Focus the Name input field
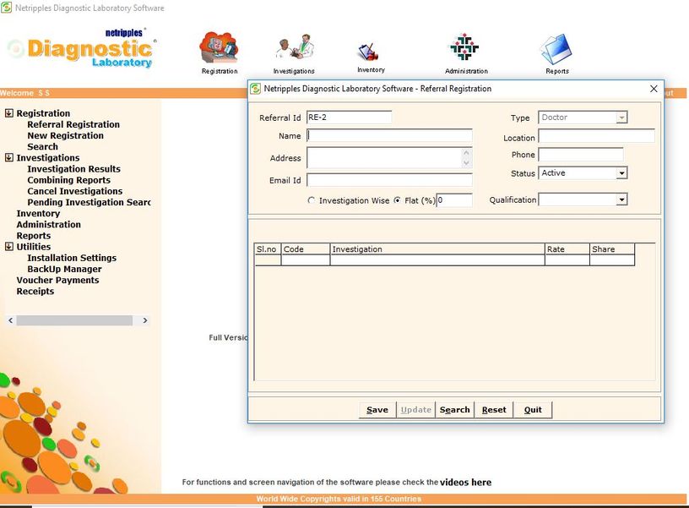The image size is (689, 508). [389, 135]
